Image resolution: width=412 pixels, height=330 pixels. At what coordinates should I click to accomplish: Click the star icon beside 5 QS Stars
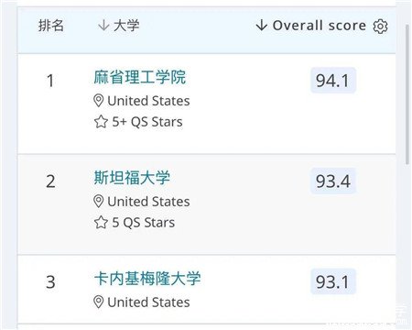coord(101,222)
